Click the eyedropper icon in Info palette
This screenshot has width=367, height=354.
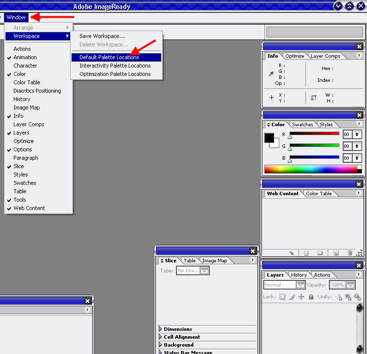[x=271, y=74]
